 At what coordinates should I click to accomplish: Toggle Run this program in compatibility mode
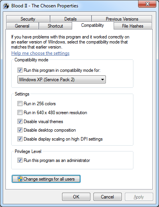(20, 70)
